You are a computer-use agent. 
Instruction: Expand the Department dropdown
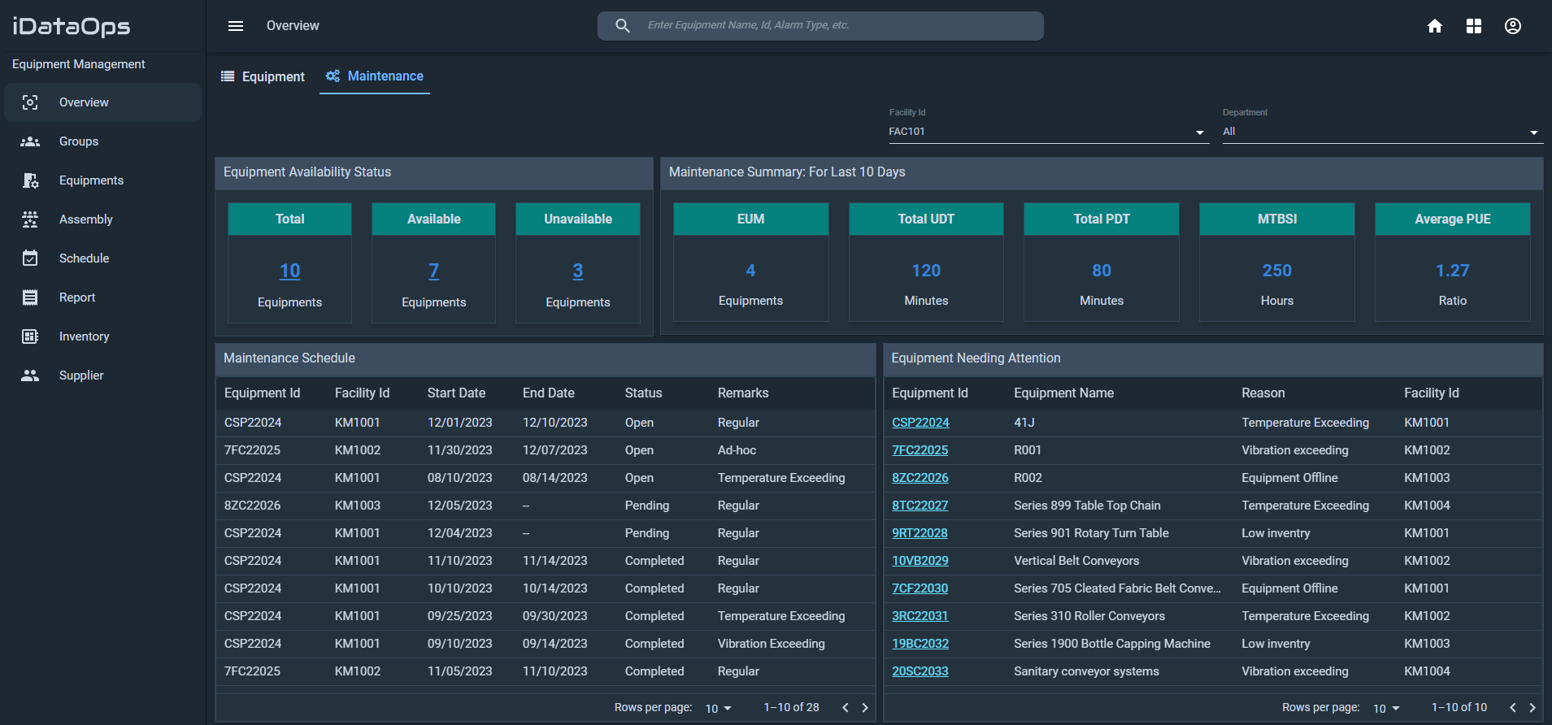click(1380, 132)
